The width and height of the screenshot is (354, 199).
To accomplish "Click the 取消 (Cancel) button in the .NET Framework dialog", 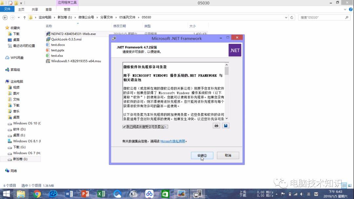I will [228, 155].
